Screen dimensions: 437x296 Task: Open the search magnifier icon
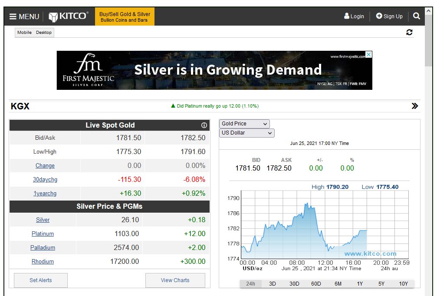click(x=416, y=16)
